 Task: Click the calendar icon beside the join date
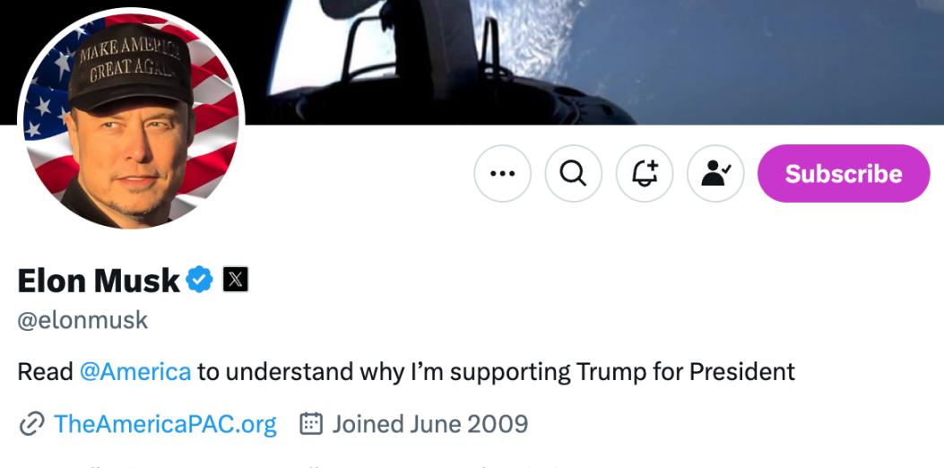(x=310, y=423)
